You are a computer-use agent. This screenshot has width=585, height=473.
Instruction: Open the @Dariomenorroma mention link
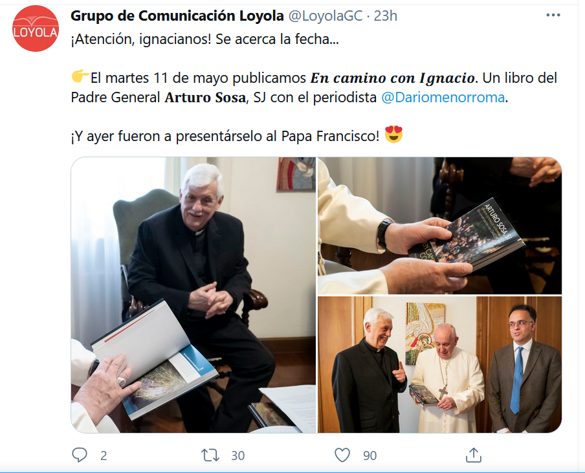tap(443, 97)
